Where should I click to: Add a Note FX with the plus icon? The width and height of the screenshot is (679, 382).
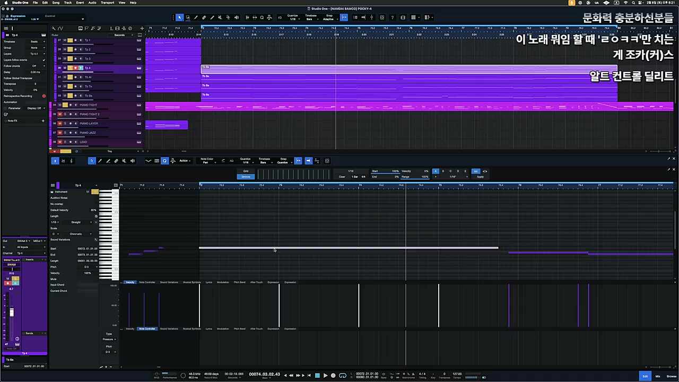43,121
